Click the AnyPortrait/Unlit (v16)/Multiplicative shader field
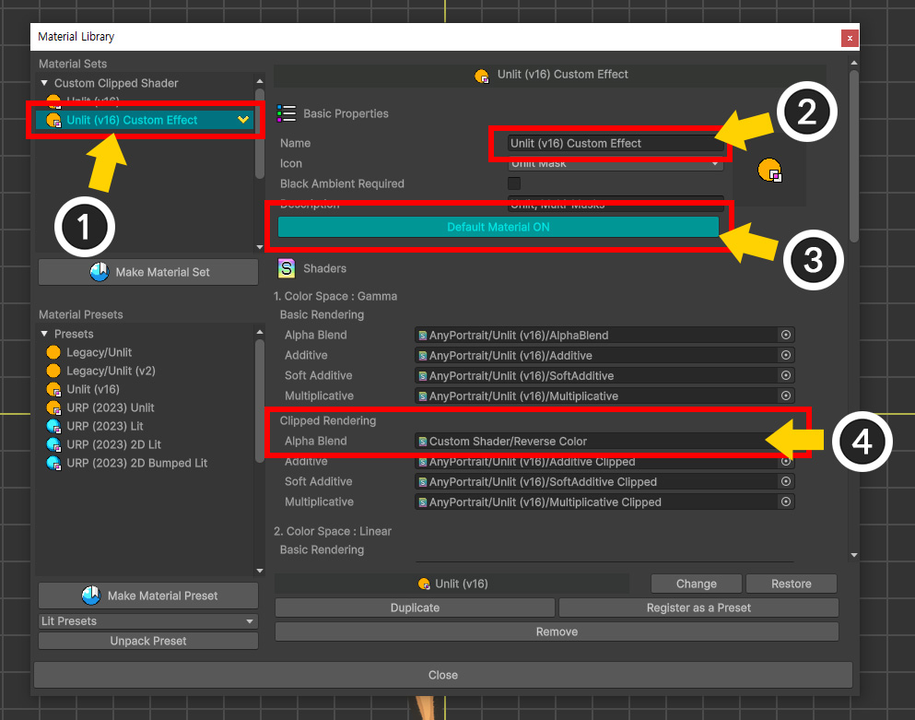 pyautogui.click(x=604, y=395)
